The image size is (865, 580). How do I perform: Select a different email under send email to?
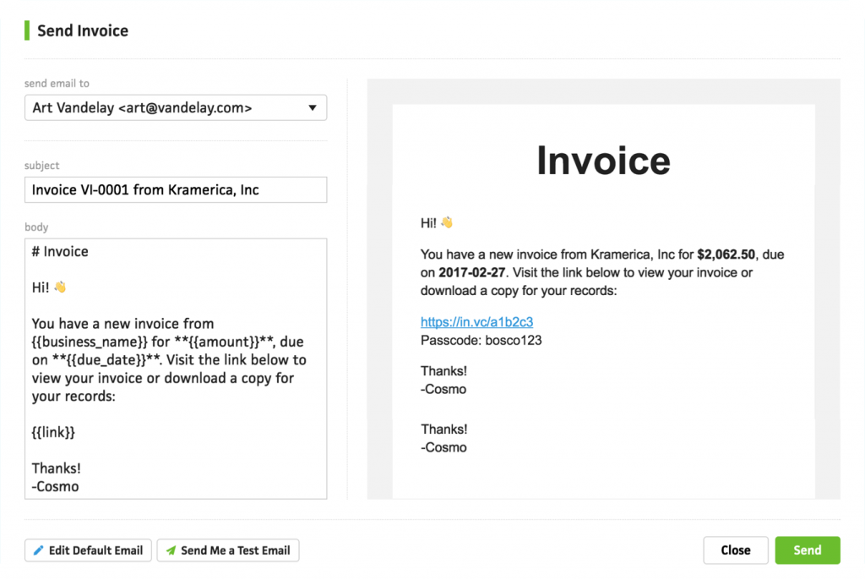[x=175, y=107]
